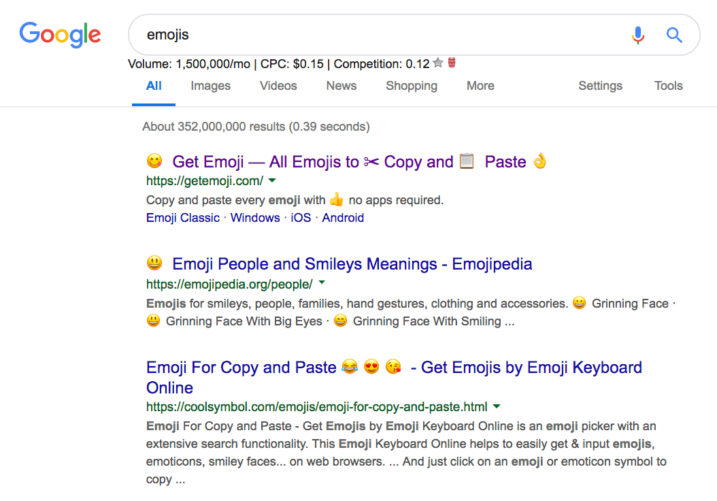Open the search Tools menu
This screenshot has height=501, width=717.
[x=668, y=86]
